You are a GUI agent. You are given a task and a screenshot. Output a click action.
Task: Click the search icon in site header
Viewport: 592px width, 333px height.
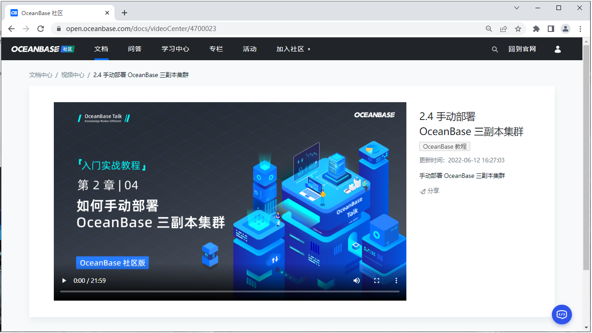(x=495, y=49)
